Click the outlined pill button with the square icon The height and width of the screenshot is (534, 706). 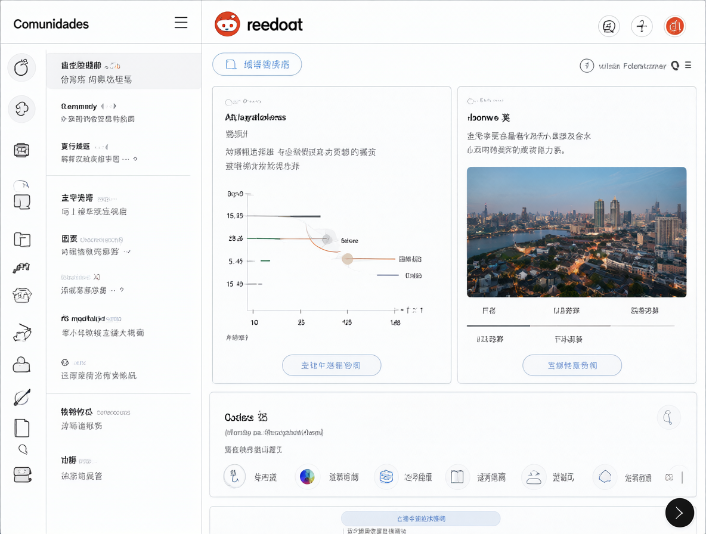coord(257,64)
